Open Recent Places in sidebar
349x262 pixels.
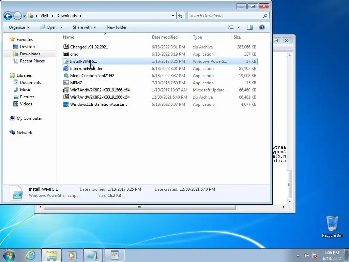[x=32, y=61]
